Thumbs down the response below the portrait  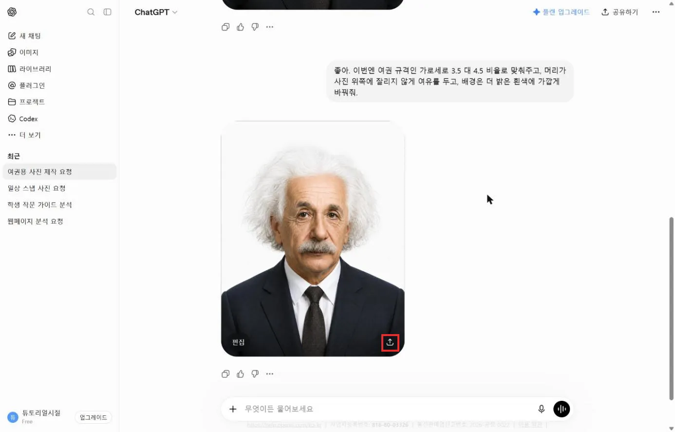(x=255, y=374)
